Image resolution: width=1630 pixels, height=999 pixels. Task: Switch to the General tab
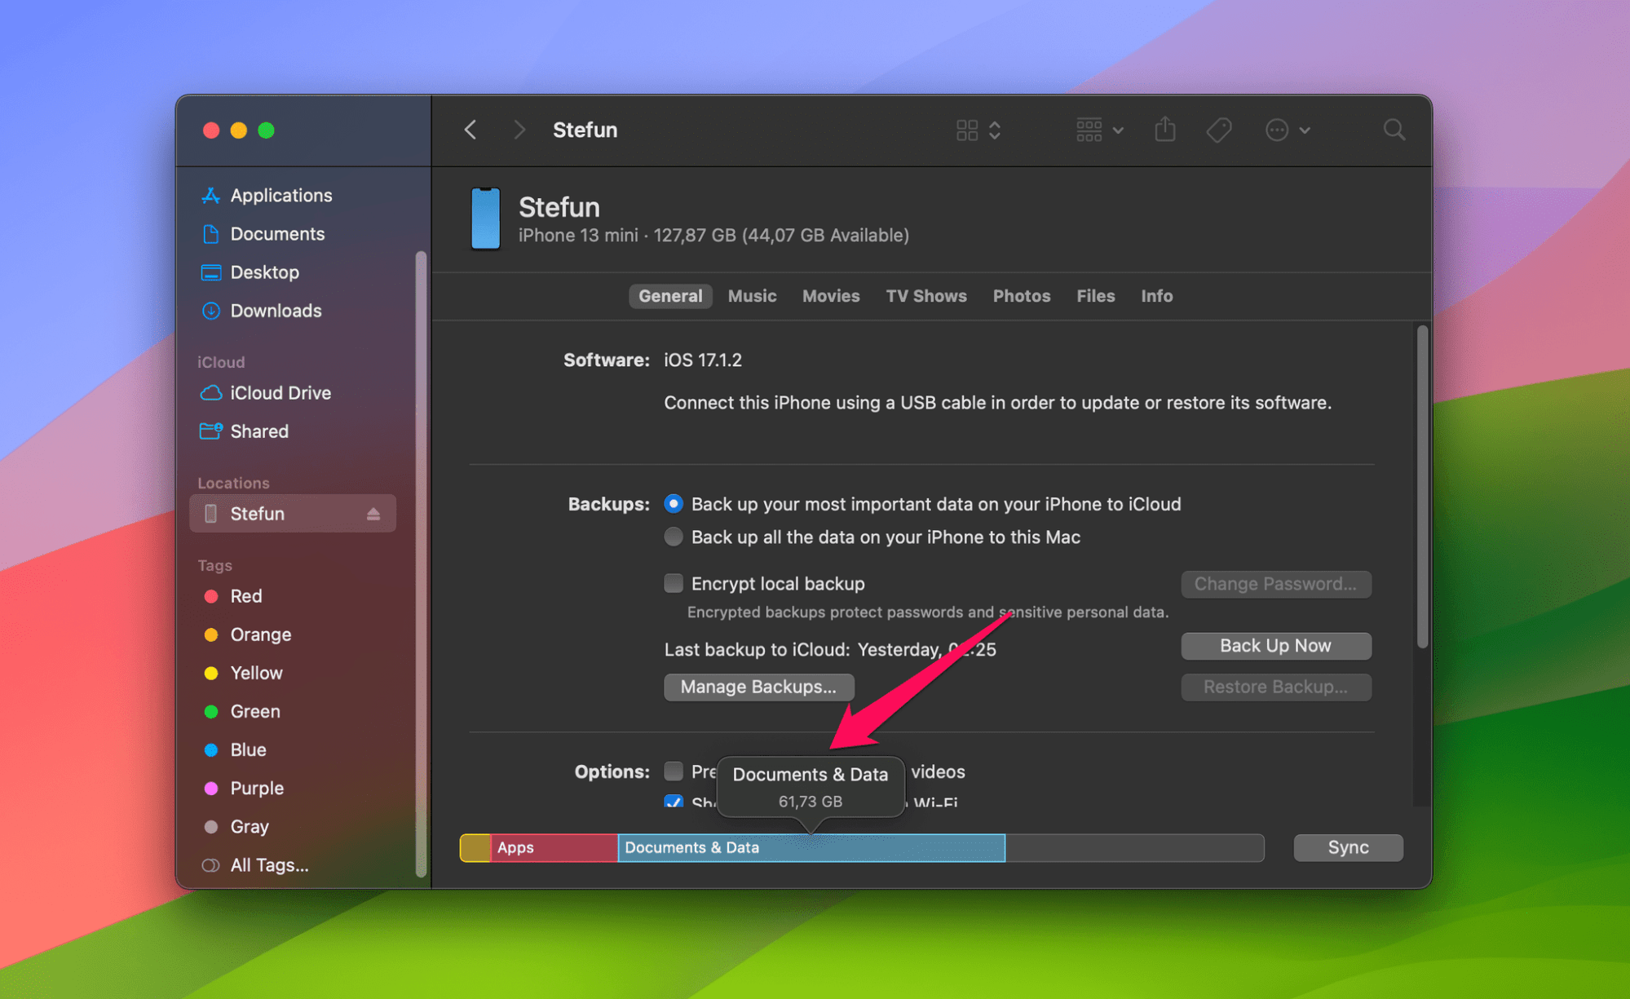click(670, 295)
